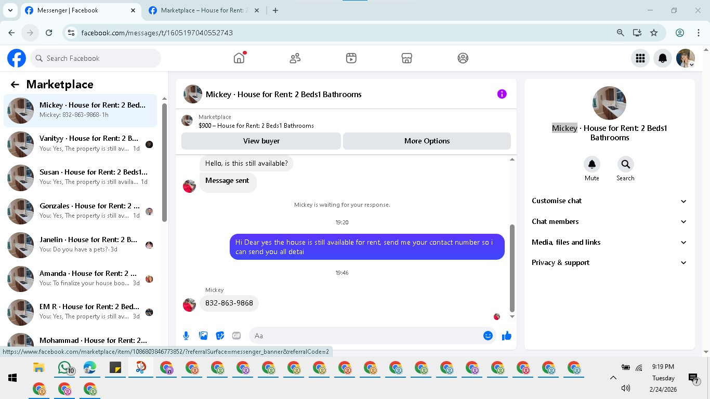Image resolution: width=710 pixels, height=399 pixels.
Task: Switch to Marketplace House for Rent tab
Action: pos(204,10)
